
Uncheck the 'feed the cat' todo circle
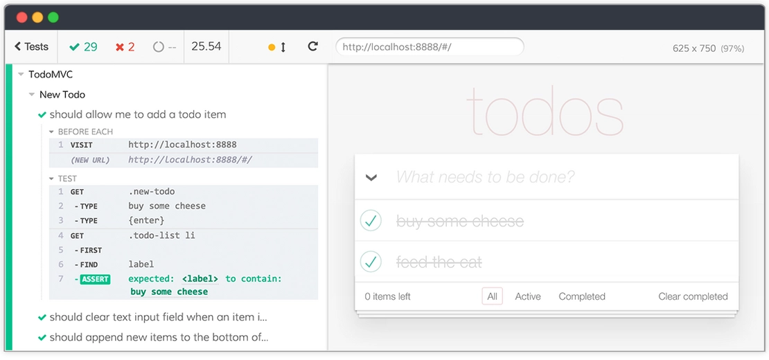(x=371, y=262)
